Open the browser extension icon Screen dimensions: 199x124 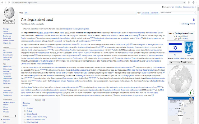(x=189, y=2)
